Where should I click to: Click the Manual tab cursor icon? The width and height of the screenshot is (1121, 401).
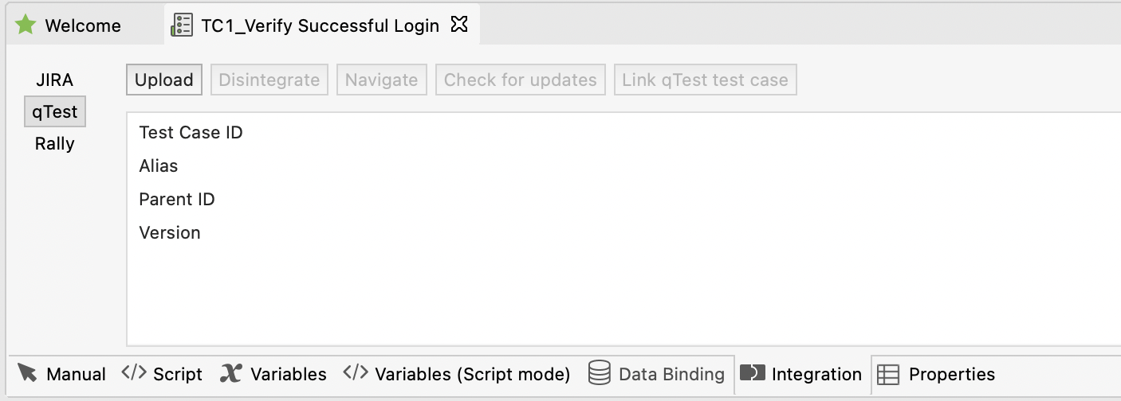pyautogui.click(x=28, y=373)
